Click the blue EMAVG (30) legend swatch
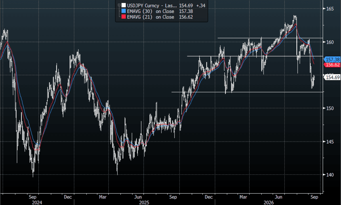 (x=124, y=11)
